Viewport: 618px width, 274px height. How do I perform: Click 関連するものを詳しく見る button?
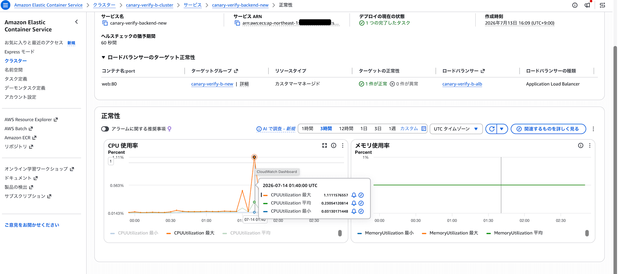[x=548, y=129]
